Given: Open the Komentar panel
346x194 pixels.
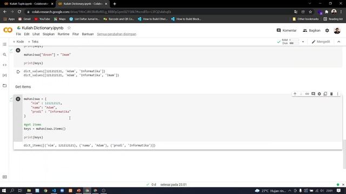Looking at the screenshot, I should pos(287,30).
